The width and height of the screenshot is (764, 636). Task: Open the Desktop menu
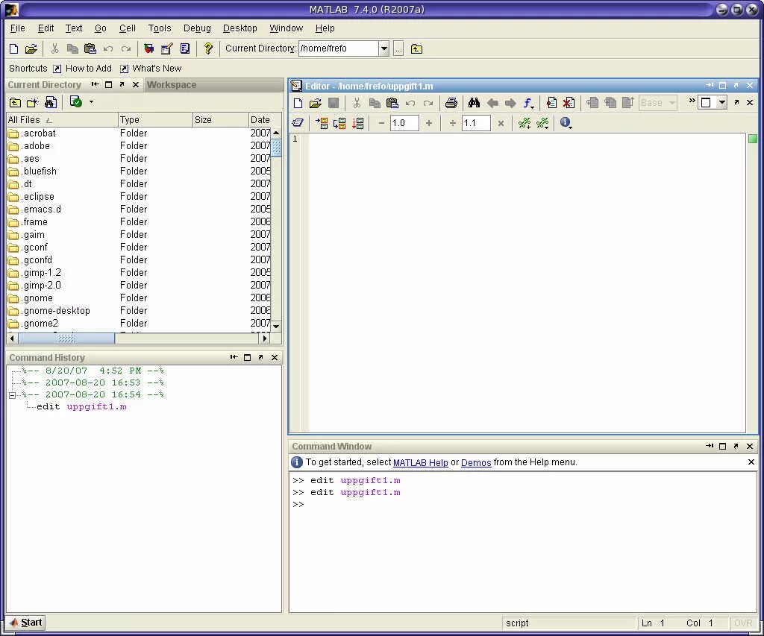239,28
